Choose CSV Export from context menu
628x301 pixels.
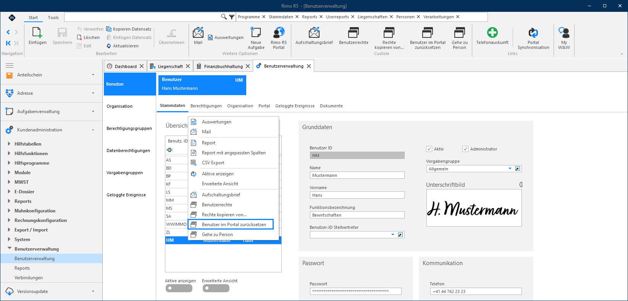213,163
